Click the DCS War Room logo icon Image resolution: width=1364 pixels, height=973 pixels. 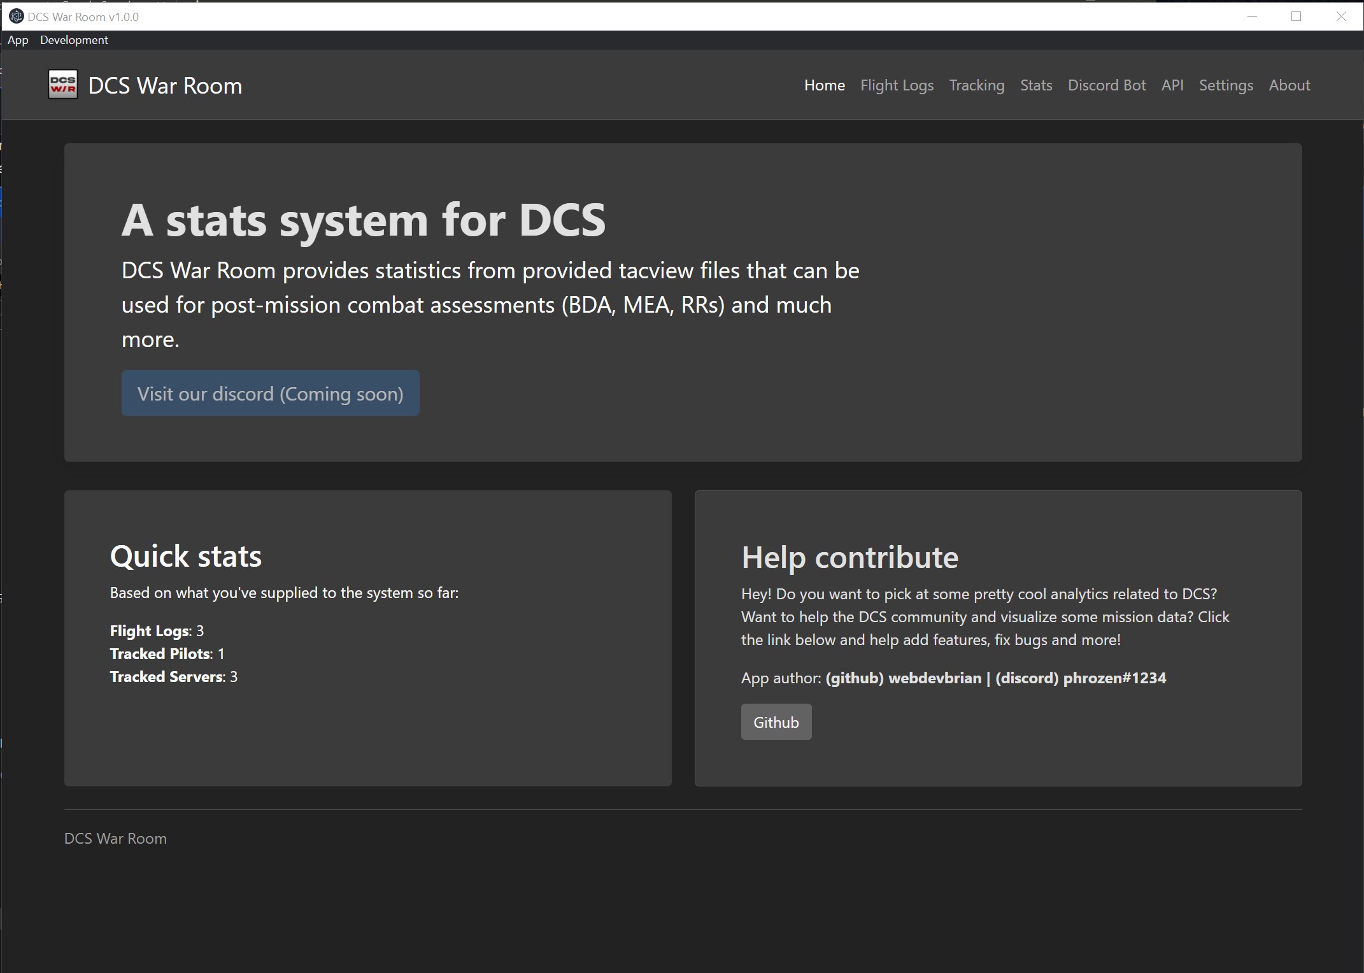coord(63,85)
